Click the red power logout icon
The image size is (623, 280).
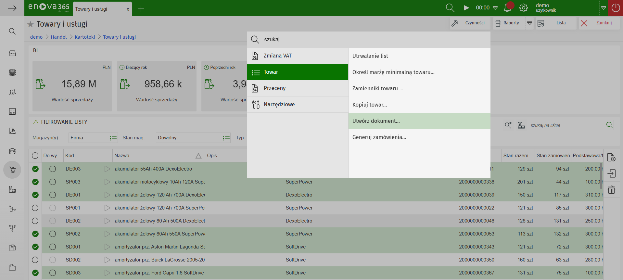[616, 8]
